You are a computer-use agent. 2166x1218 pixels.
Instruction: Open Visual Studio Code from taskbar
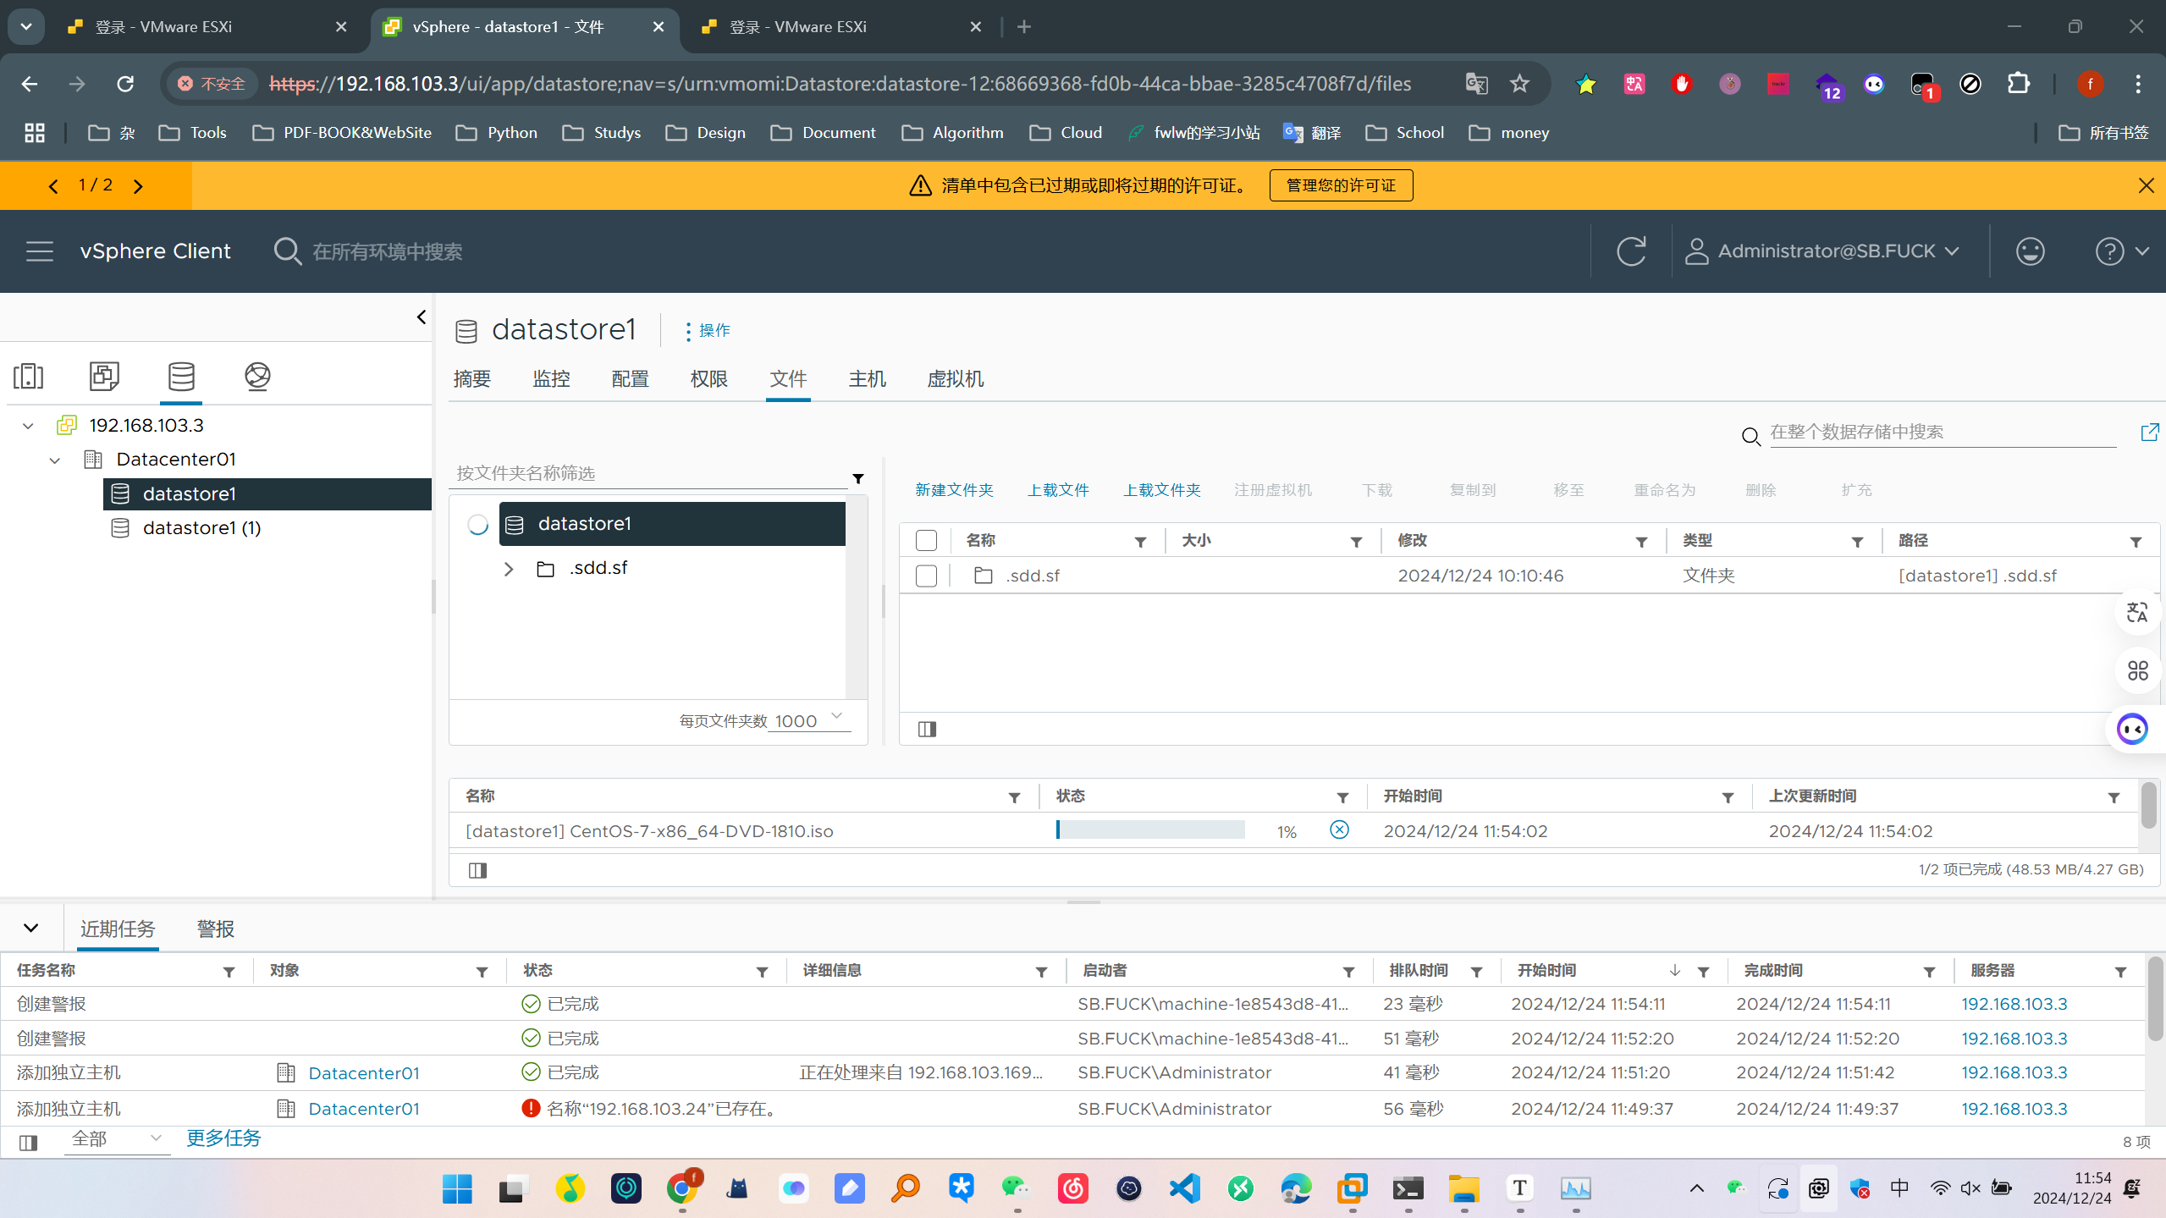1185,1189
